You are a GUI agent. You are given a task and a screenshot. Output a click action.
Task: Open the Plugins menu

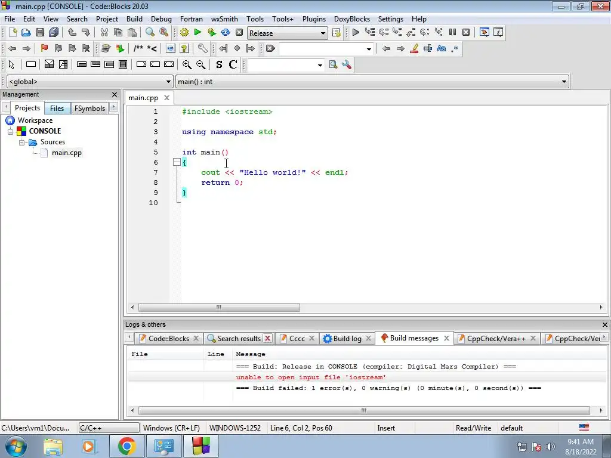pos(314,19)
